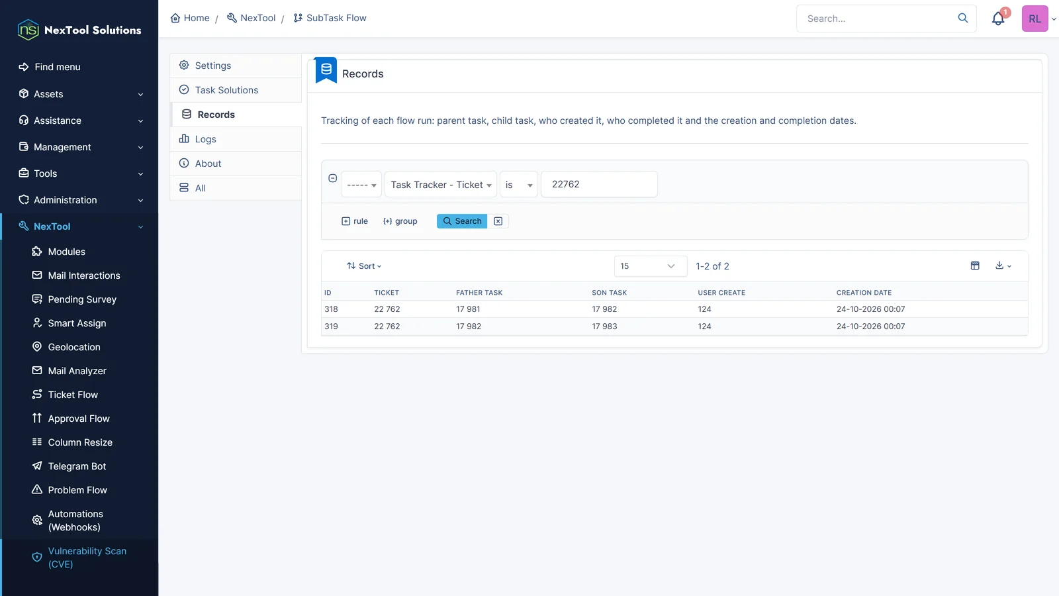
Task: Switch to the Settings tab
Action: pyautogui.click(x=236, y=66)
